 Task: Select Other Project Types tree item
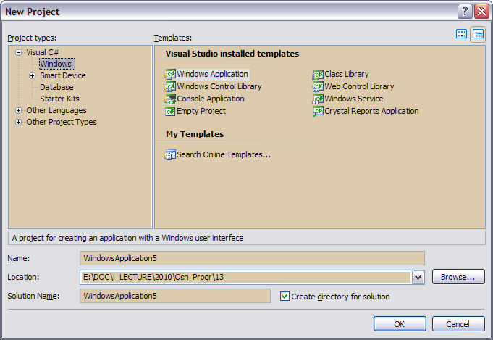62,122
